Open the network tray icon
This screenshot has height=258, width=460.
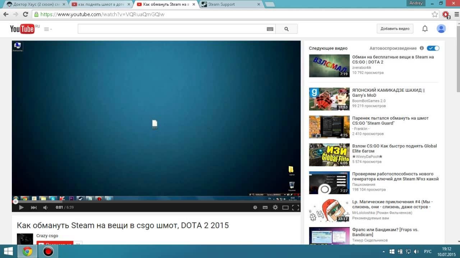click(408, 252)
